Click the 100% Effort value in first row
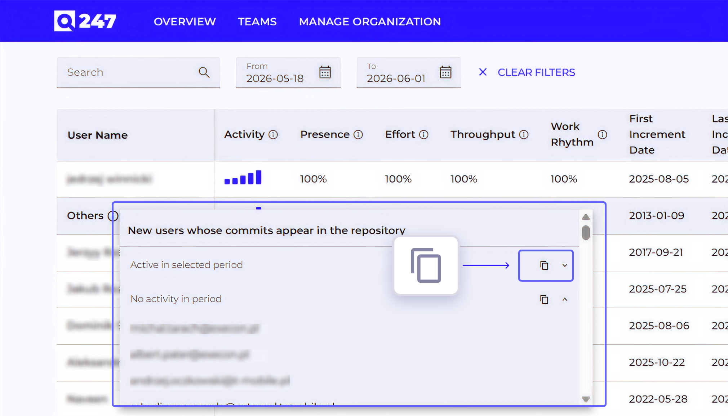This screenshot has width=728, height=416. (x=398, y=179)
